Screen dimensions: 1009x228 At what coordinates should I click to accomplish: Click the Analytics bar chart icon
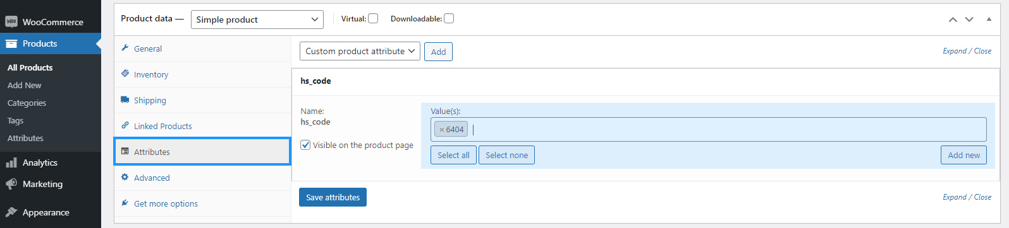coord(11,162)
